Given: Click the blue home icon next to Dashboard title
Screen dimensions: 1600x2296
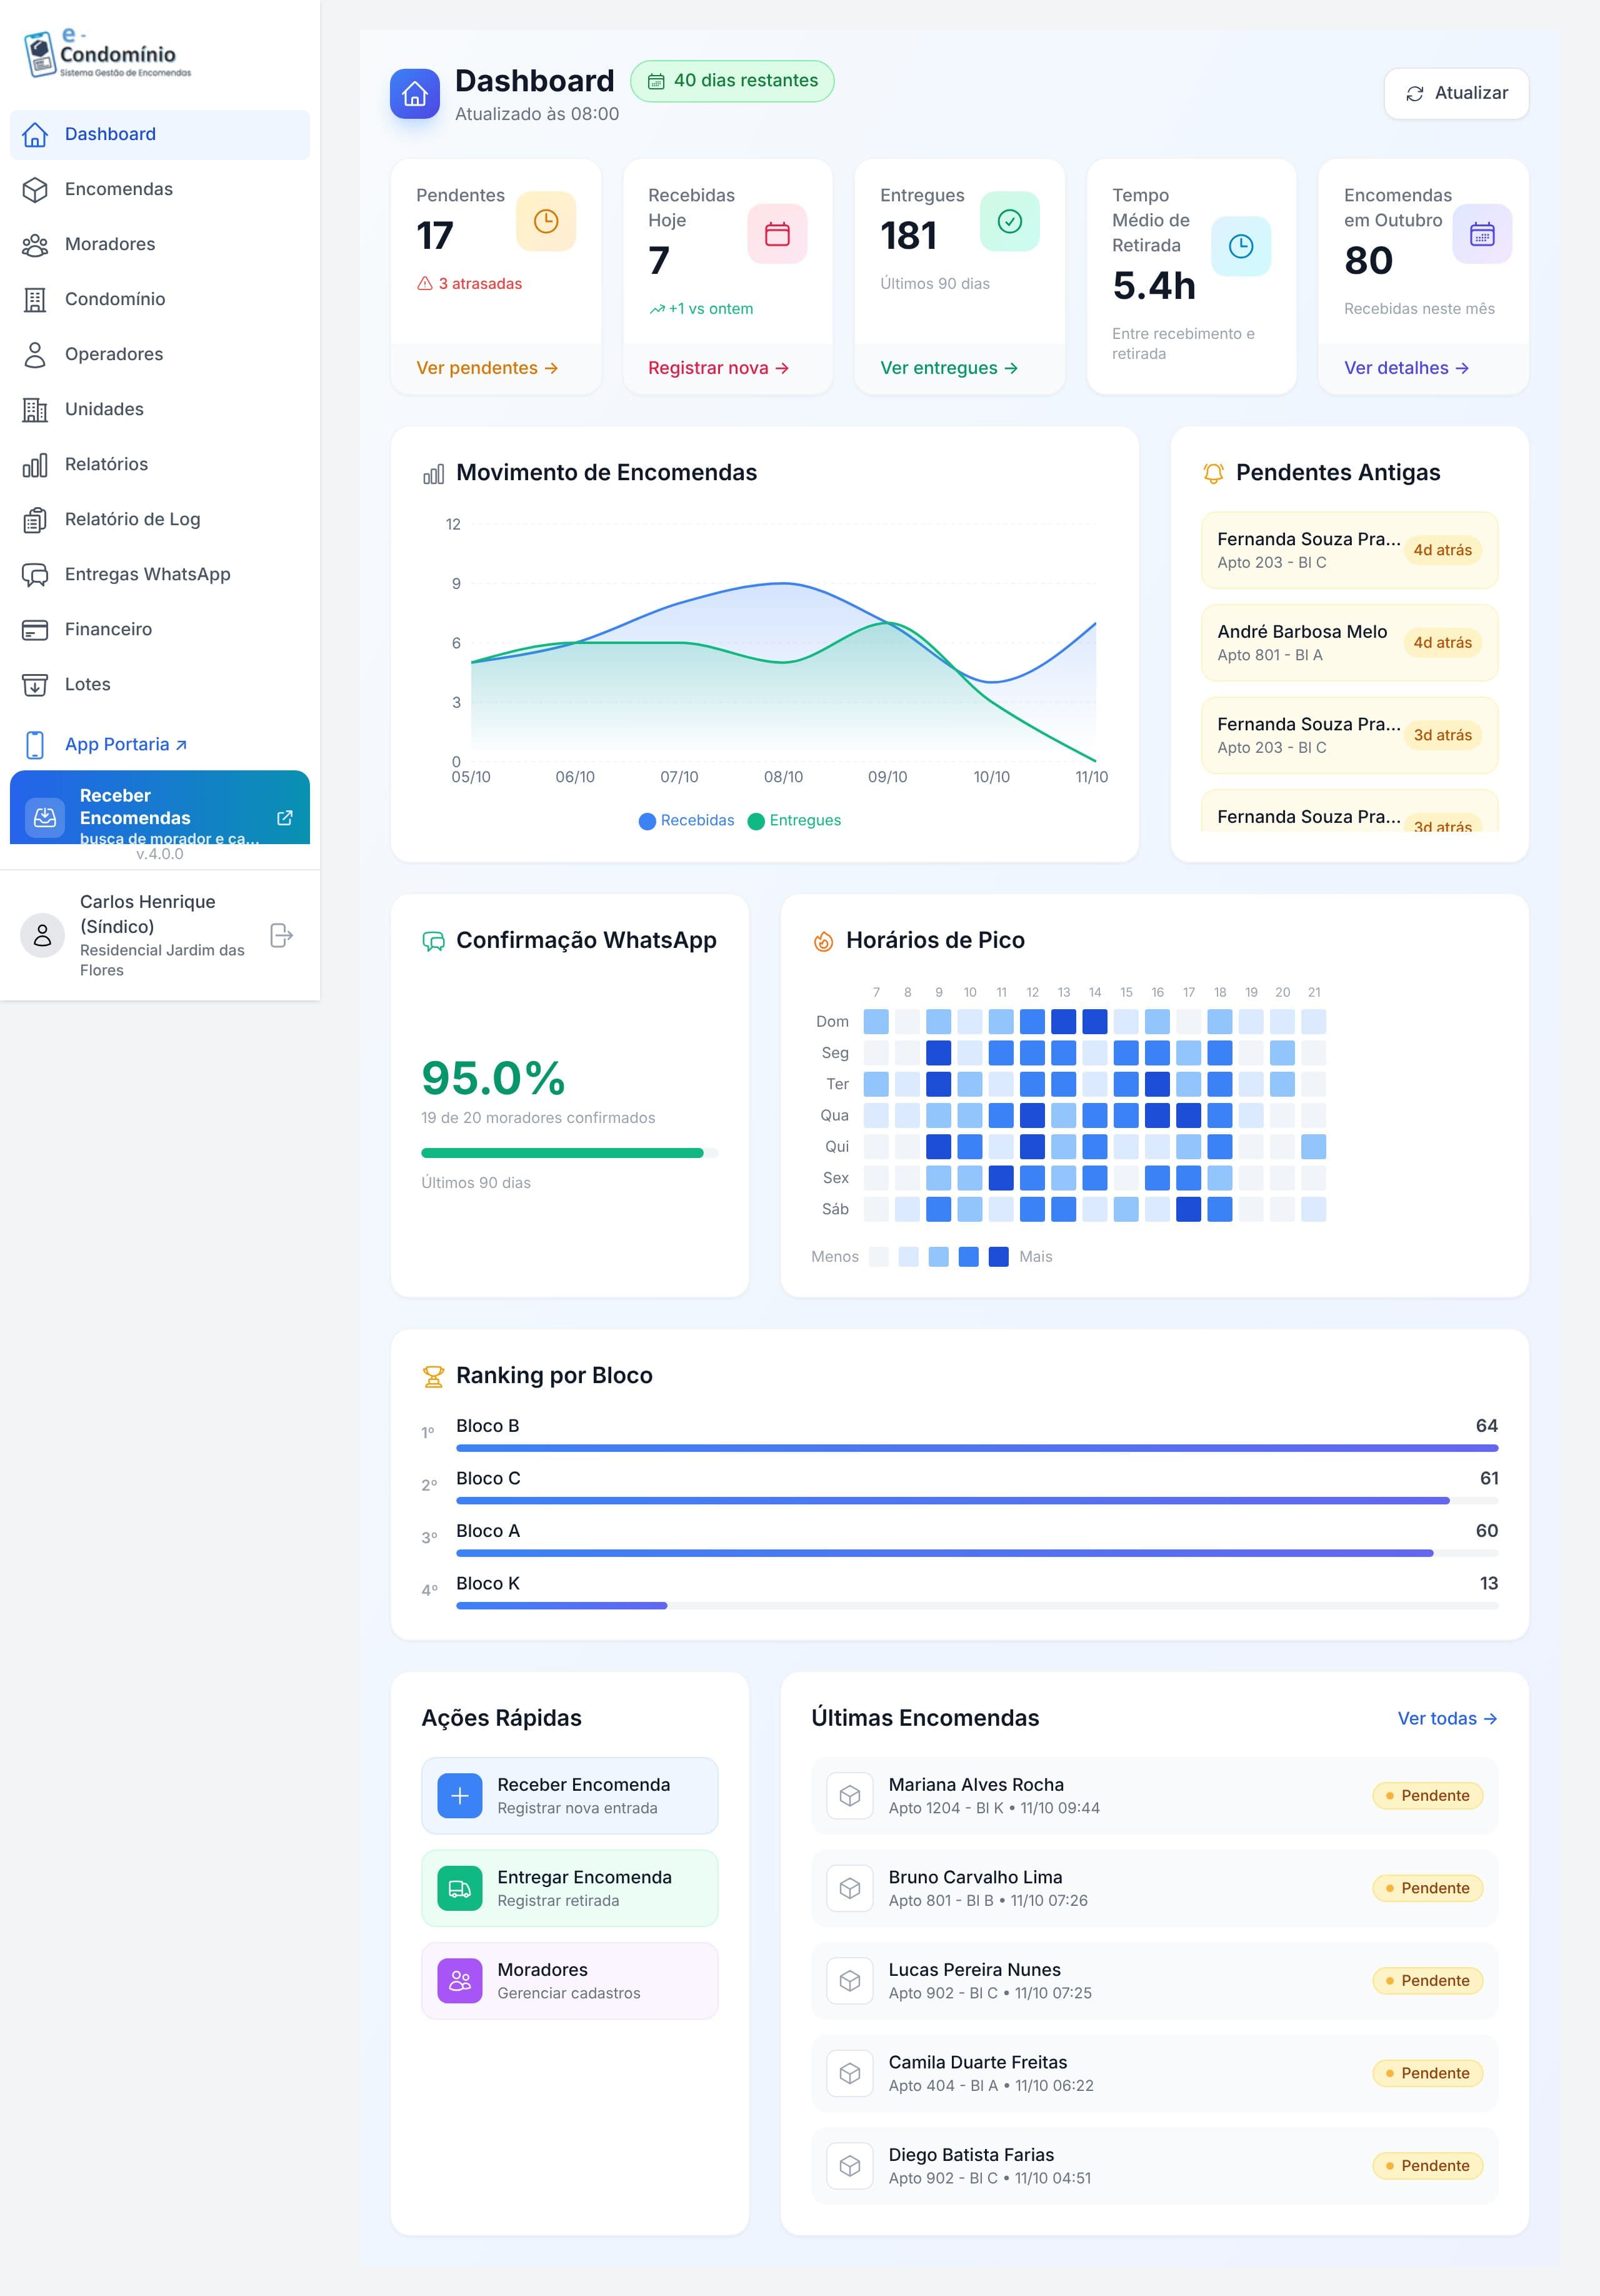Looking at the screenshot, I should 415,94.
